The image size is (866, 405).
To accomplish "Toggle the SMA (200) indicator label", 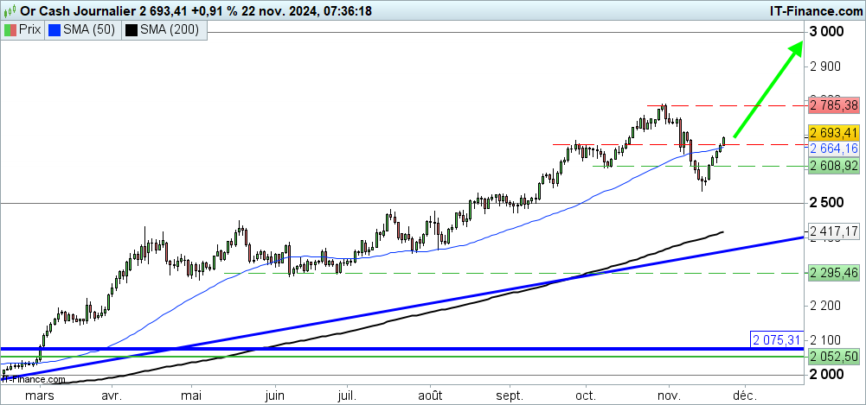I will click(x=169, y=29).
